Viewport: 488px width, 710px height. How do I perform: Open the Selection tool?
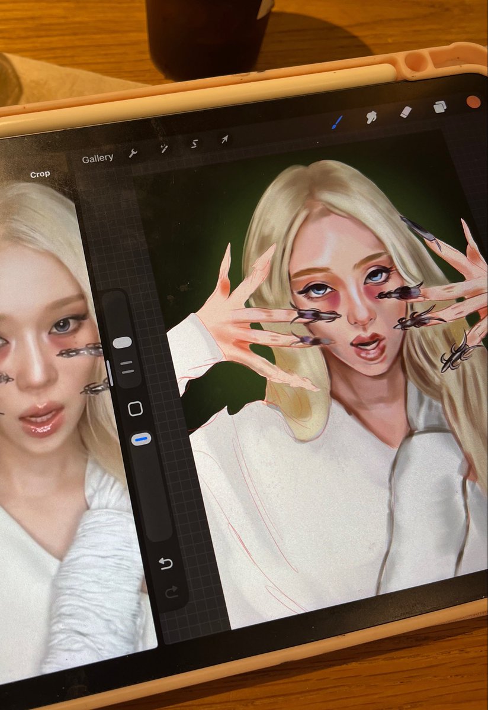tap(194, 144)
